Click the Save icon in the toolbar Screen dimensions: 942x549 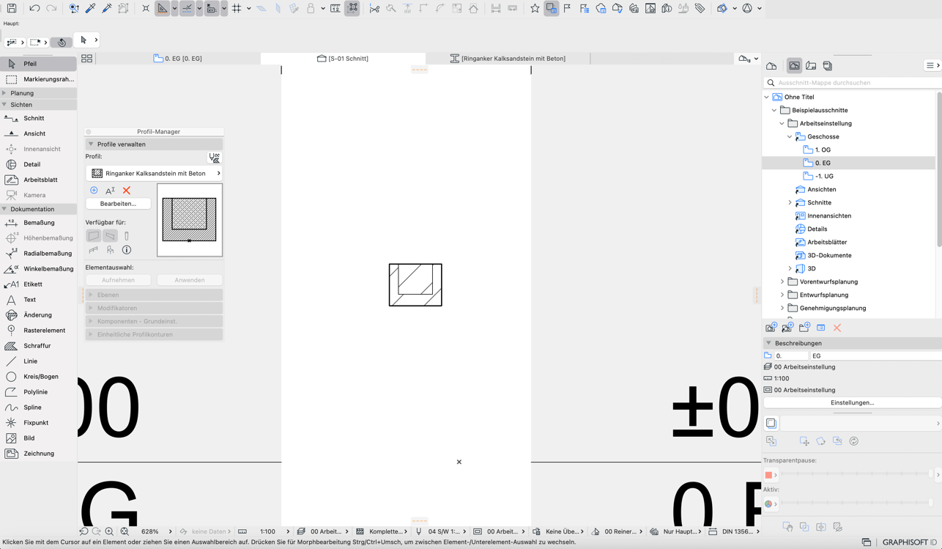click(12, 9)
